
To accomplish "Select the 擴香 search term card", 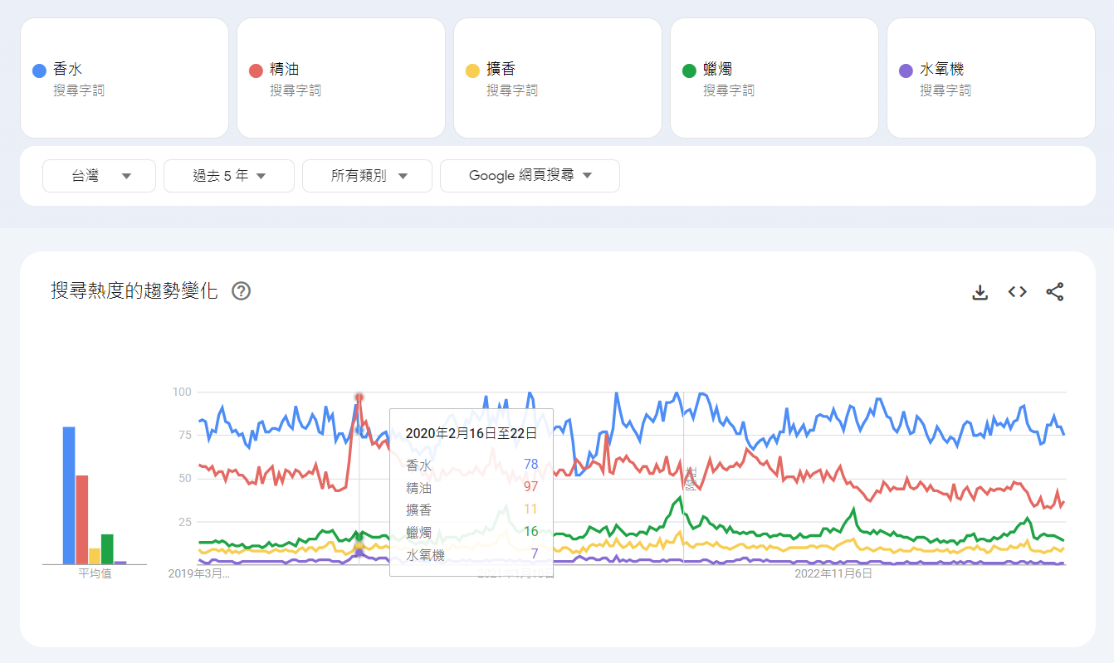I will [558, 78].
